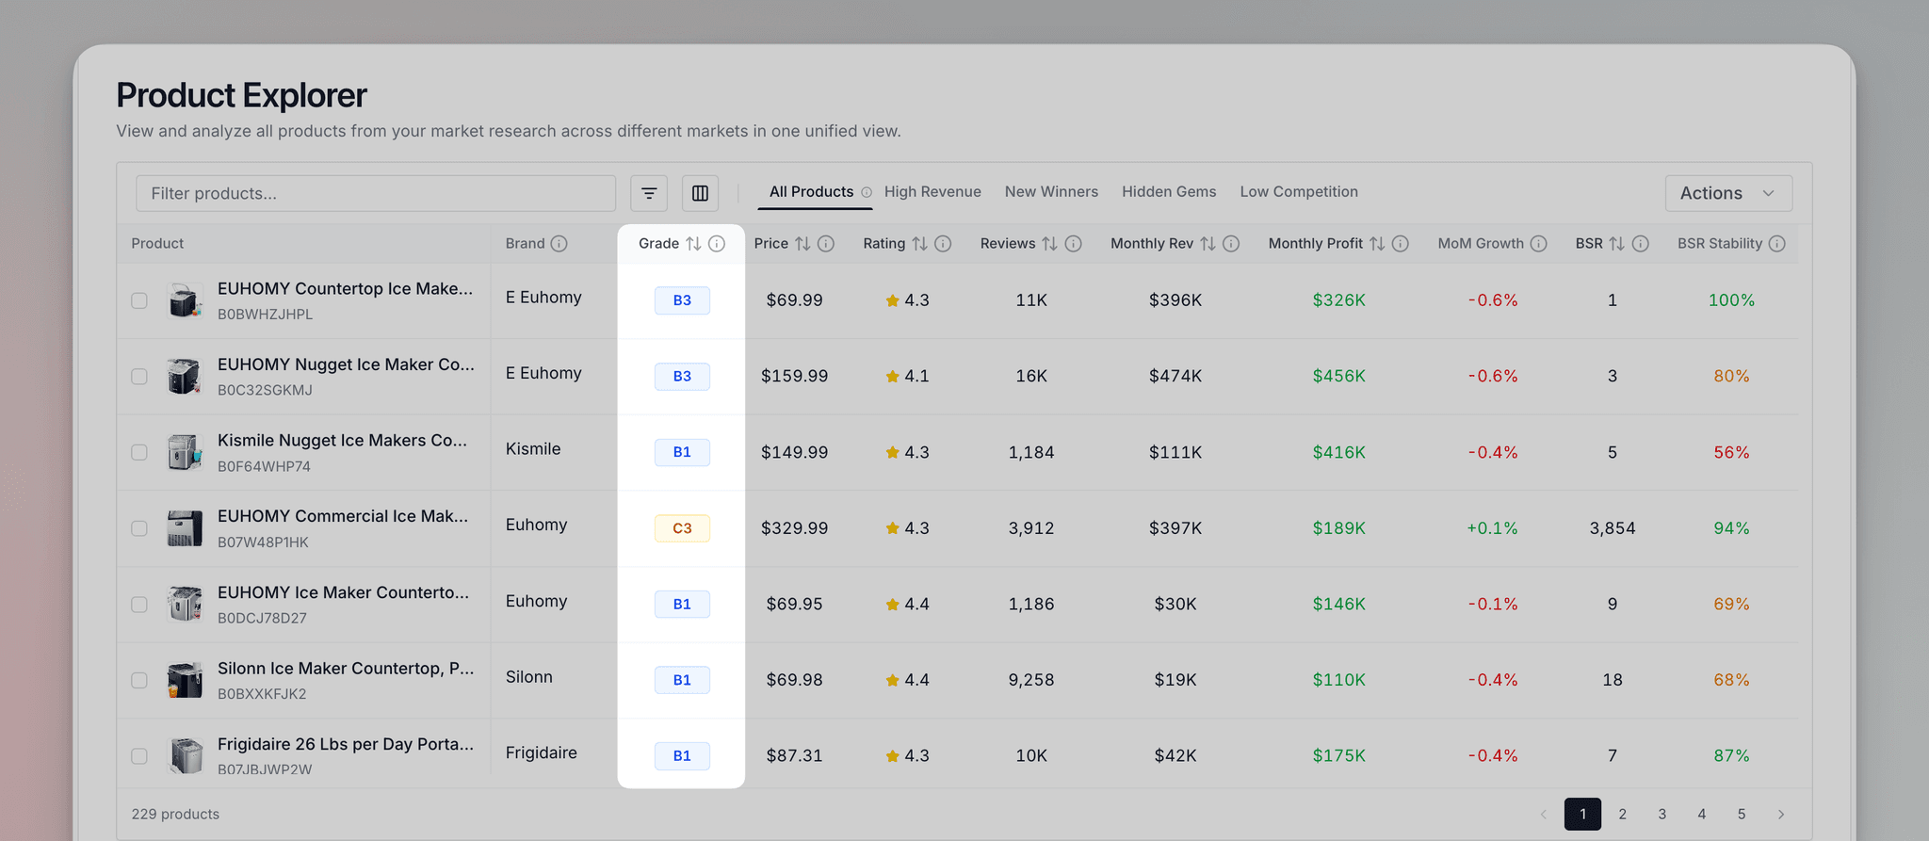Viewport: 1929px width, 841px height.
Task: Click the Grade column info icon
Action: 717,244
